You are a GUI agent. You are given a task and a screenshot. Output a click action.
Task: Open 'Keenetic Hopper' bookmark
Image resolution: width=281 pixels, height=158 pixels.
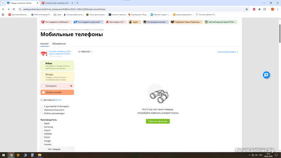[x=160, y=14]
